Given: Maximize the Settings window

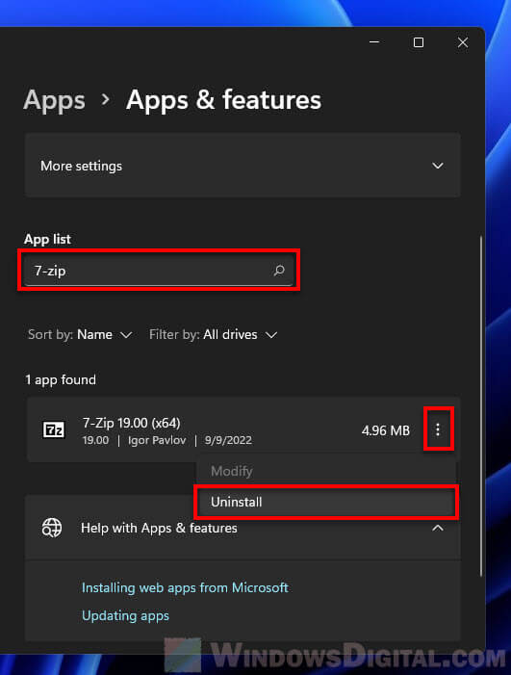Looking at the screenshot, I should pyautogui.click(x=419, y=42).
